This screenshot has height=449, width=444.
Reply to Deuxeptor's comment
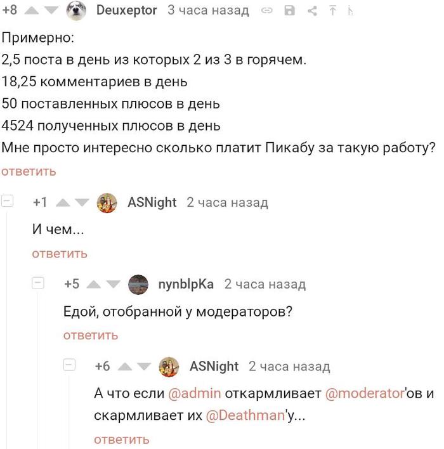pos(29,171)
